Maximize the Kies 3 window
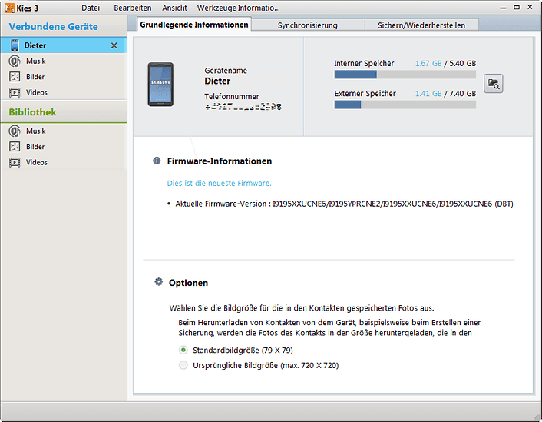The height and width of the screenshot is (422, 542). [x=517, y=7]
